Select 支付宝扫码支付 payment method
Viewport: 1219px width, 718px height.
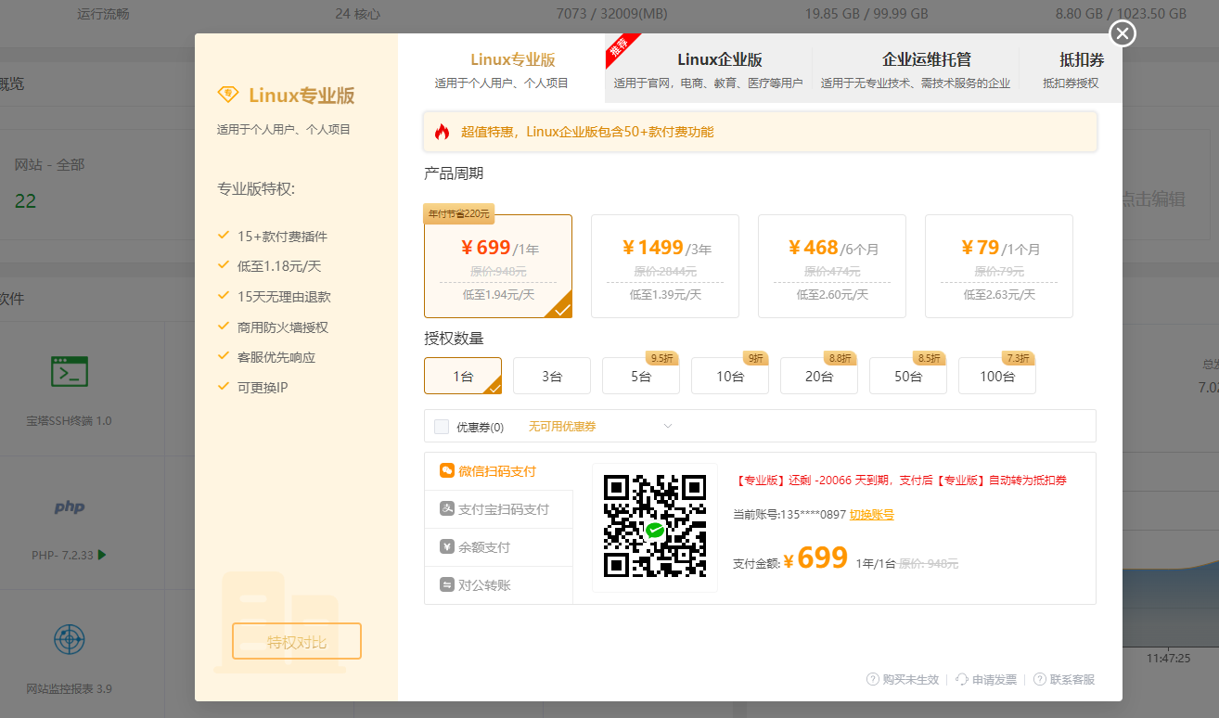click(499, 509)
